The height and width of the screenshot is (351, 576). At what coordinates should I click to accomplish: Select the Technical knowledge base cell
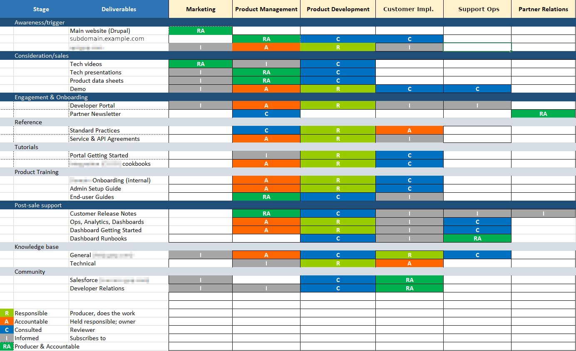(119, 263)
